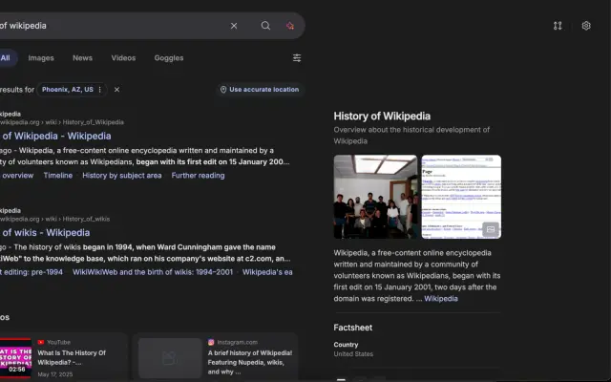Viewport: 611px width, 382px height.
Task: Open What Is The History Of Wikipedia video title
Action: pos(72,357)
